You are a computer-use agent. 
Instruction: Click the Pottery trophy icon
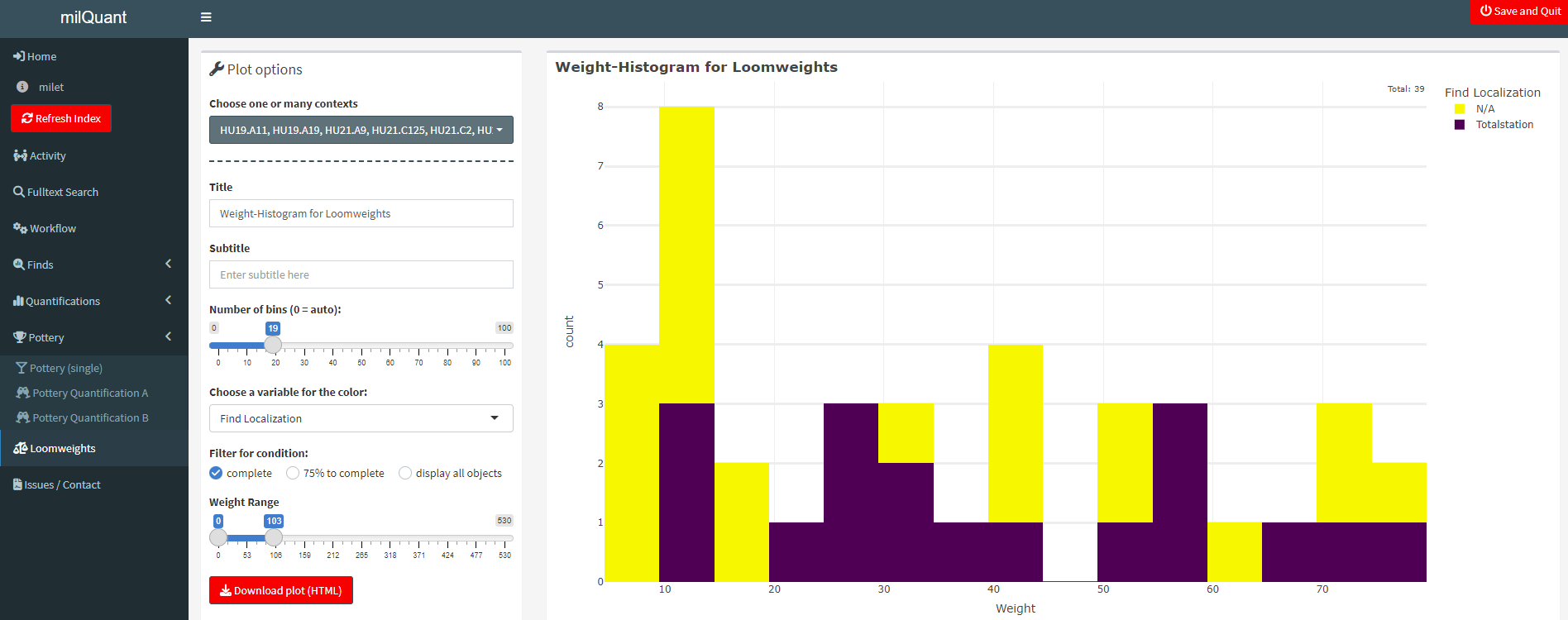[x=20, y=337]
